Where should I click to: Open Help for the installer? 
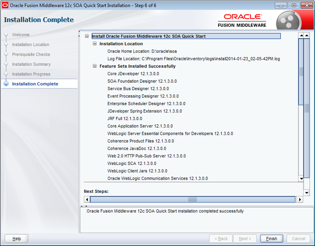(x=17, y=239)
